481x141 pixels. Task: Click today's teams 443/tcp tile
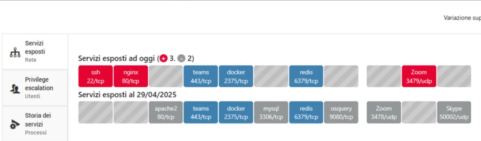(x=201, y=76)
